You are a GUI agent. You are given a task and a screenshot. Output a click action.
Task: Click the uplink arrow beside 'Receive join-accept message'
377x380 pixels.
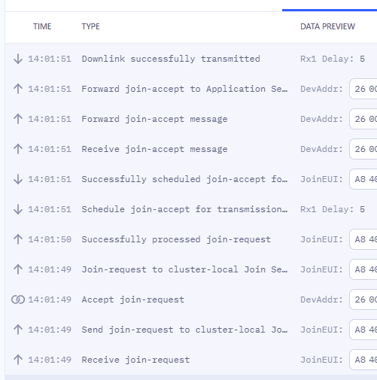(x=18, y=149)
